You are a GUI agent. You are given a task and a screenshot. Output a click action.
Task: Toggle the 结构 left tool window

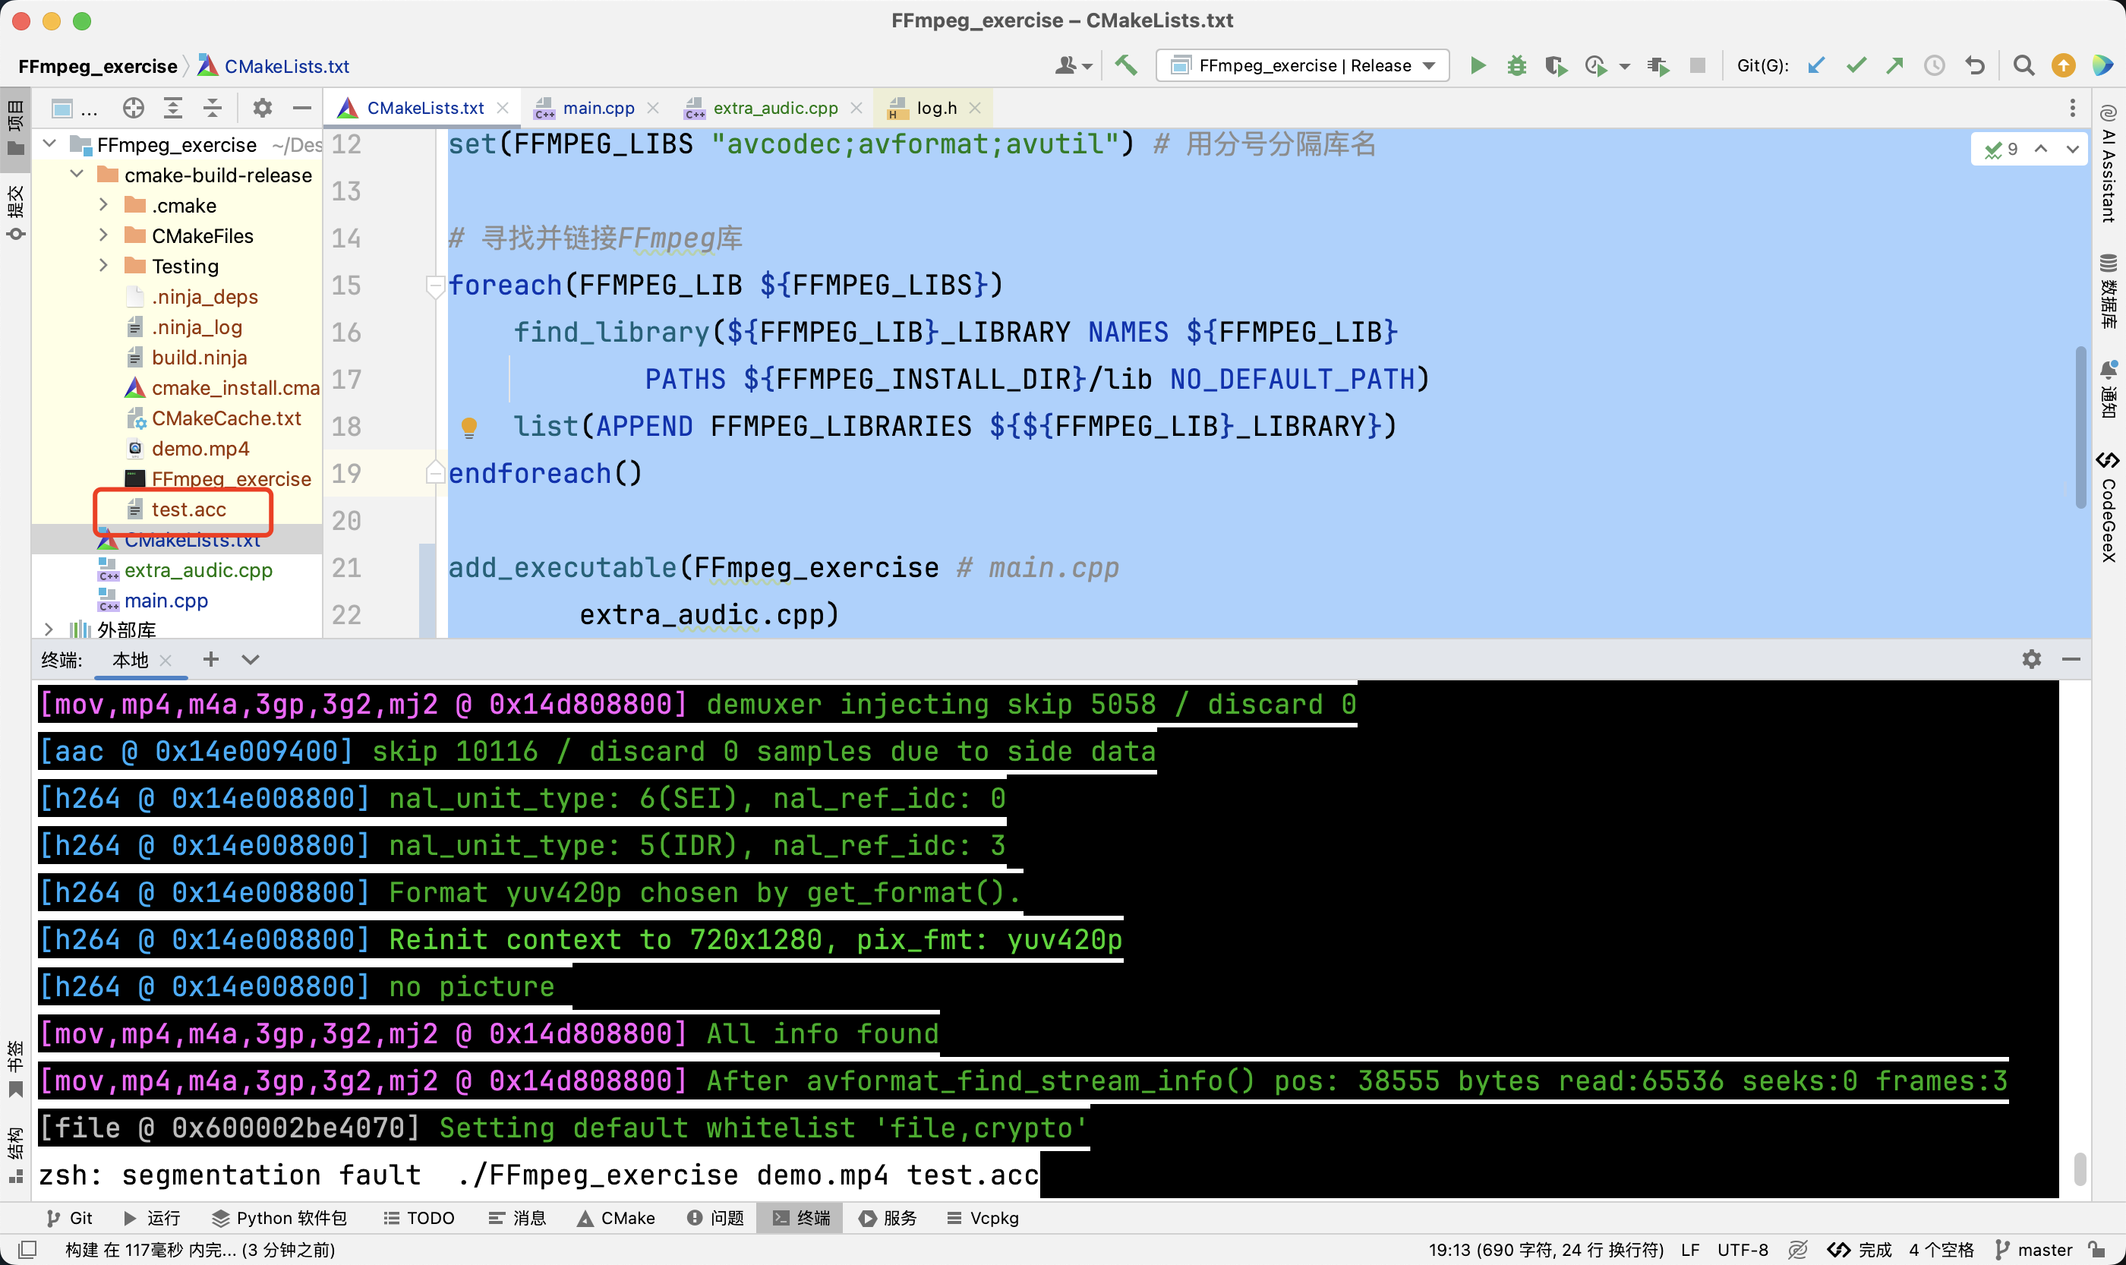point(15,1155)
